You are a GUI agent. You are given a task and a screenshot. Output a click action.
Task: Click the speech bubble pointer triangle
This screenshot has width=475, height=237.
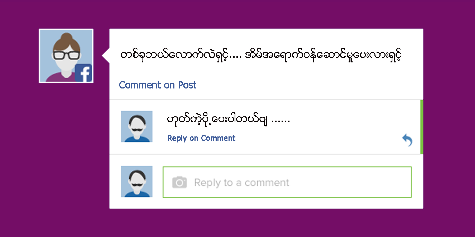click(x=106, y=56)
